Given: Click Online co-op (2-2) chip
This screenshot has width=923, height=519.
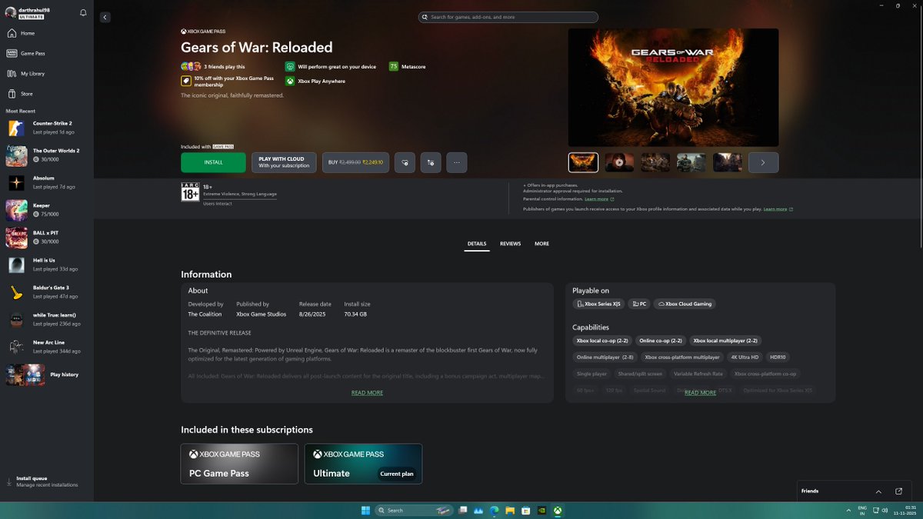Looking at the screenshot, I should click(661, 341).
